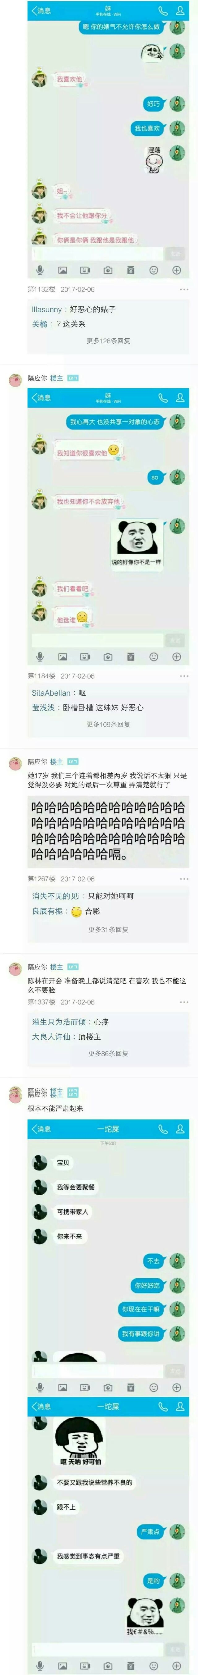Tap the 楼主 tag on the 她17岁 post
The image size is (198, 1675).
(57, 762)
